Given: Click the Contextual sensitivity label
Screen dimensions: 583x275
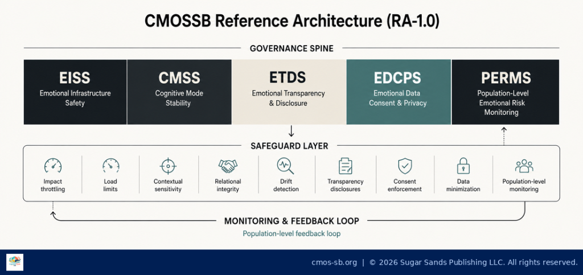Looking at the screenshot, I should click(168, 186).
